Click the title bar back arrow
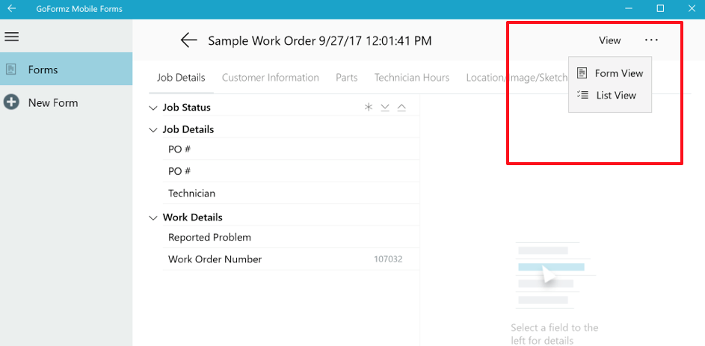705x346 pixels. [12, 8]
